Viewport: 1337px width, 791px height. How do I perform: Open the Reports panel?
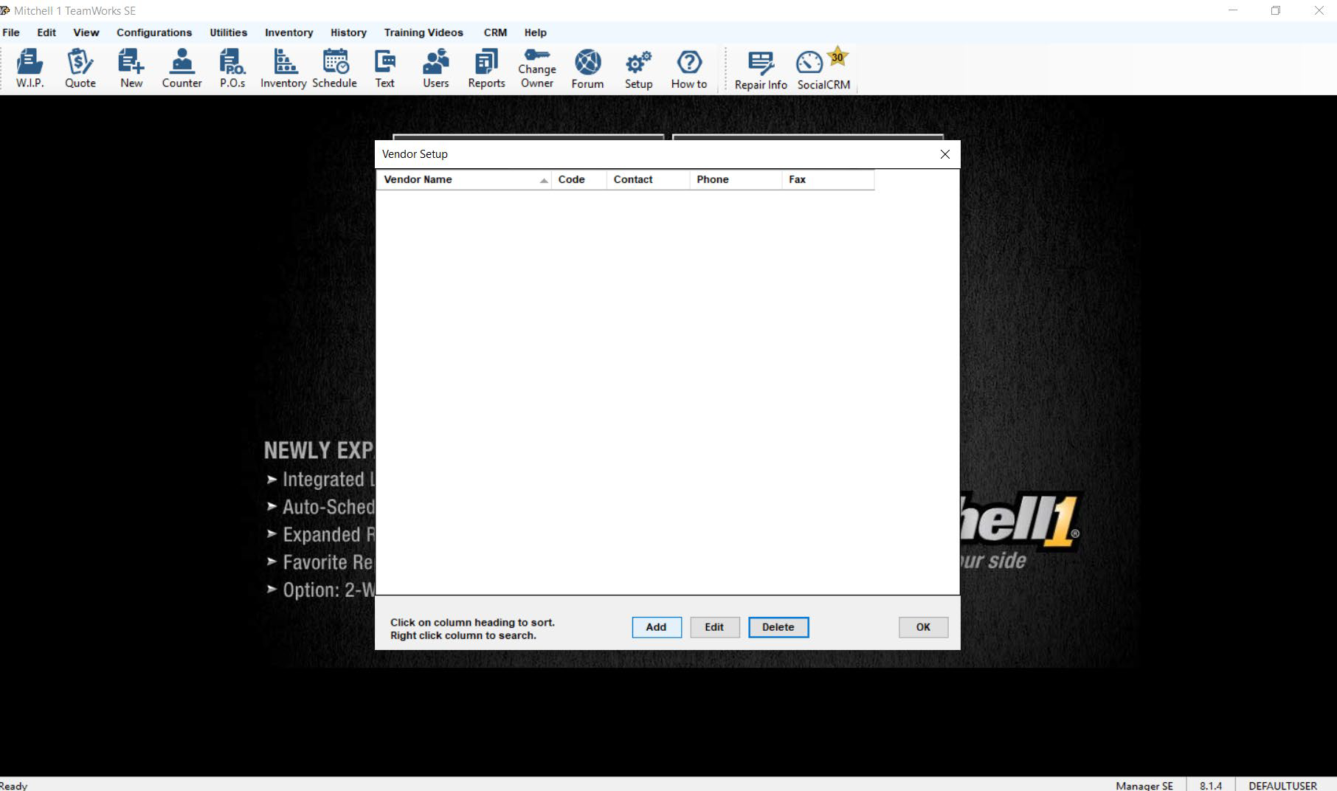click(486, 68)
